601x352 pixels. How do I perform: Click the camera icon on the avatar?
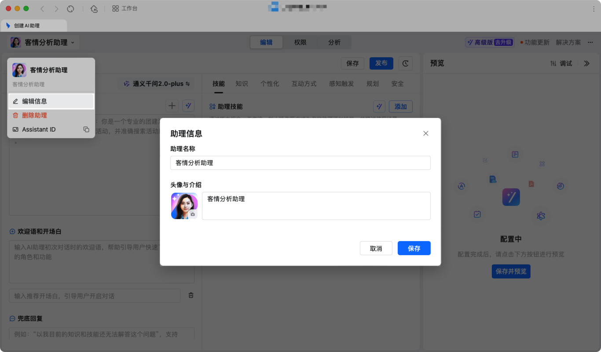pyautogui.click(x=193, y=214)
